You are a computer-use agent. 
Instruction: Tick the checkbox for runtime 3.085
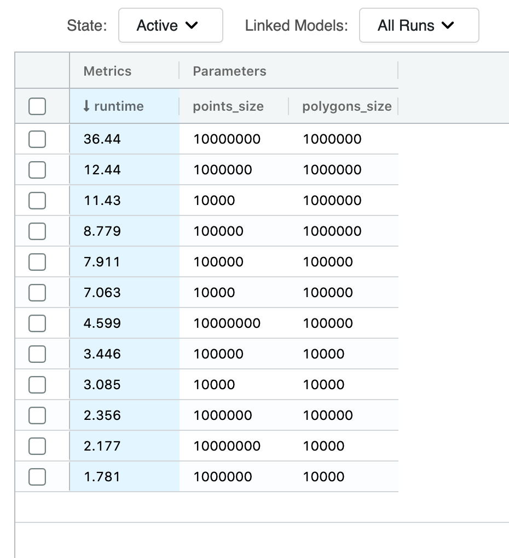click(x=37, y=385)
